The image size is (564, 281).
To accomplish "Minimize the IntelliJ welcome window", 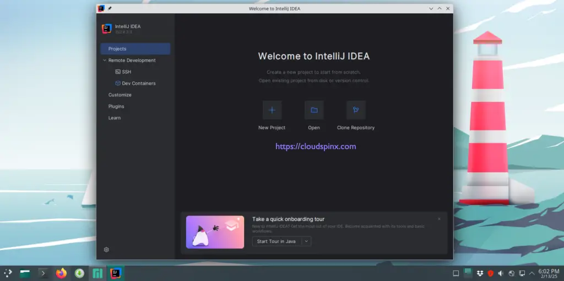I will click(x=431, y=9).
